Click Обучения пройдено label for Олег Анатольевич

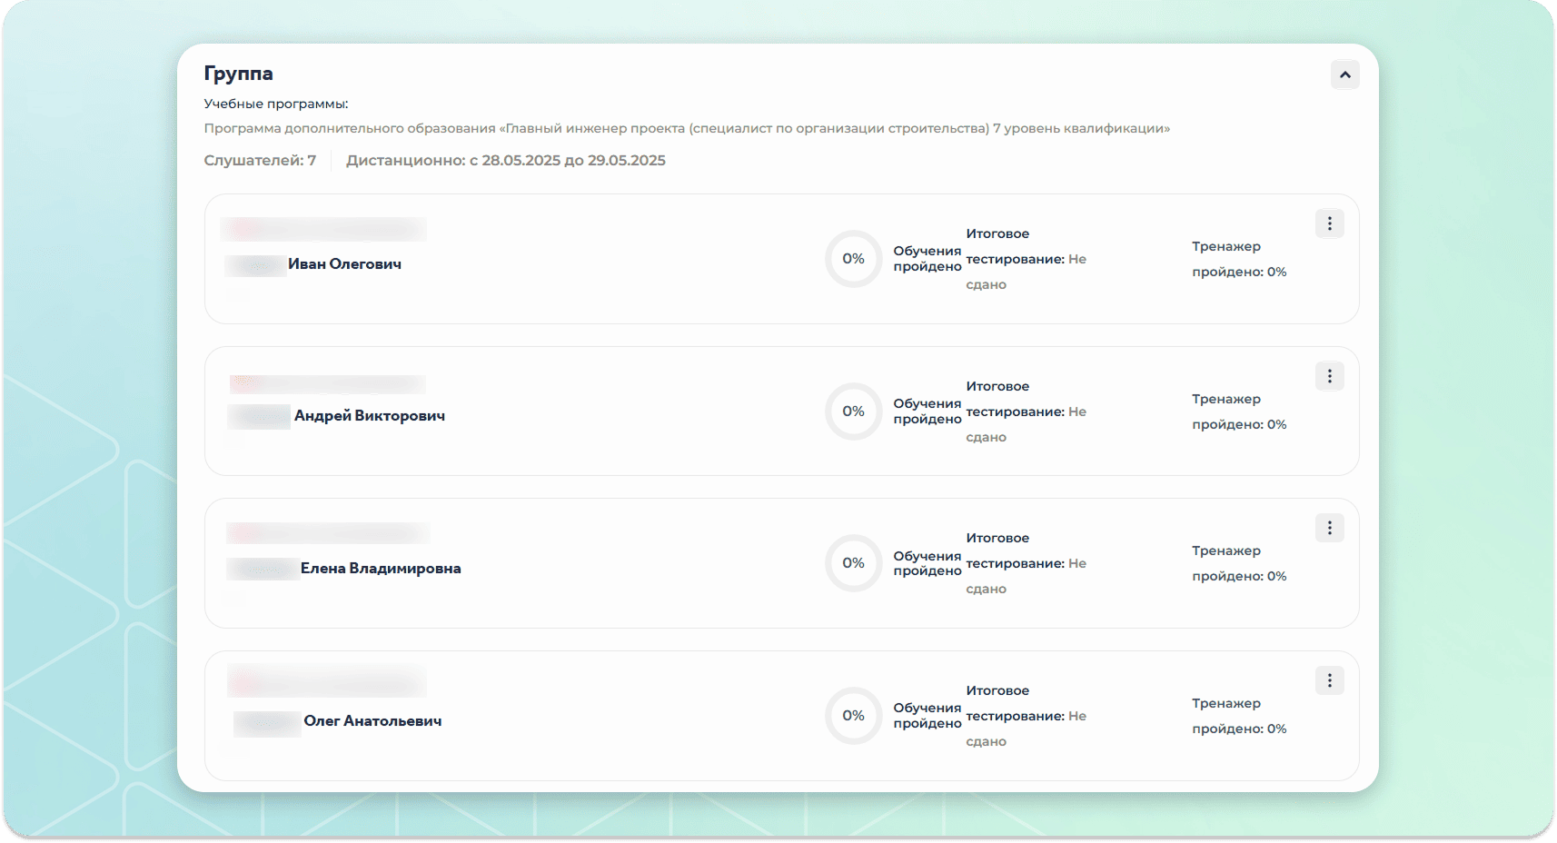point(927,716)
